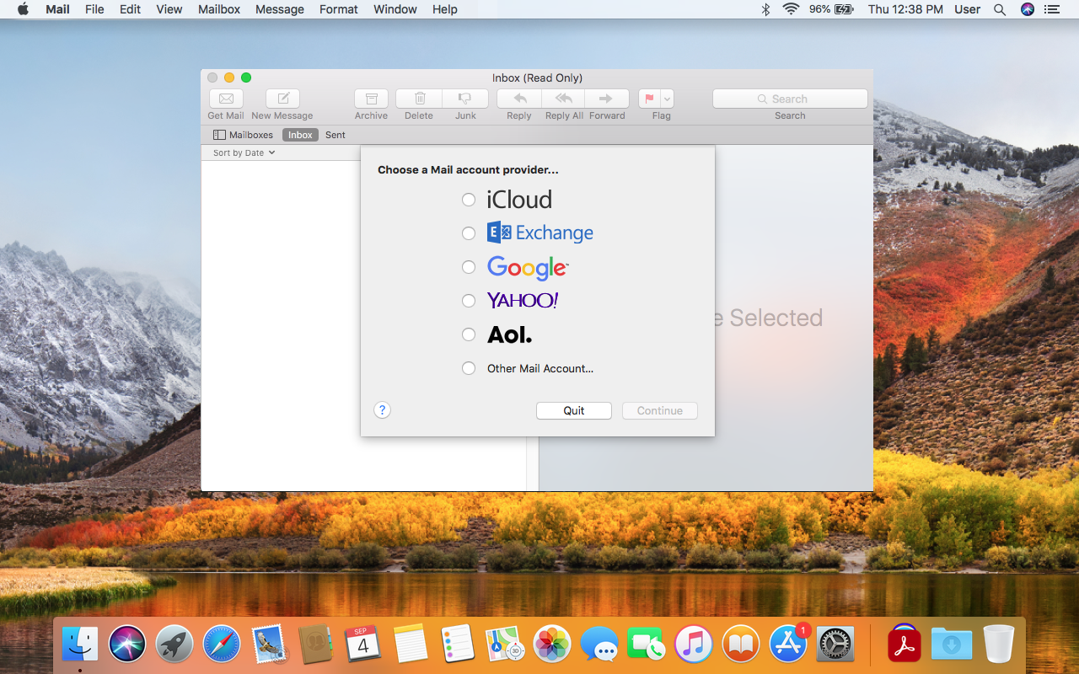
Task: Open the Edit menu
Action: tap(130, 9)
